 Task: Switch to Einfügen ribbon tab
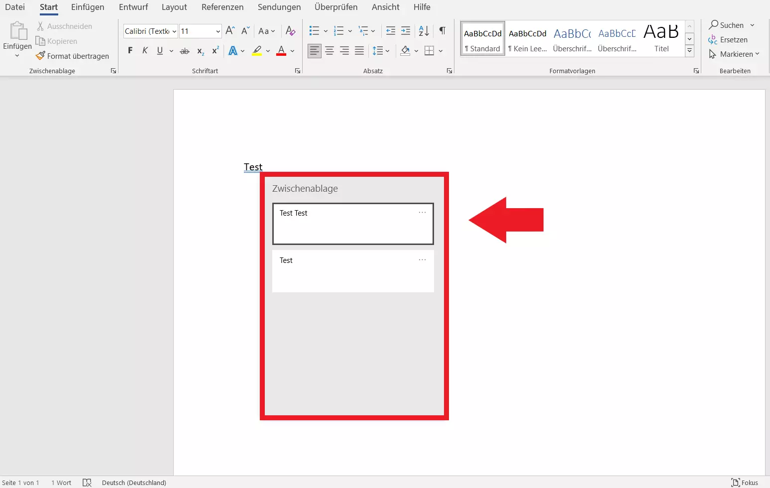[x=88, y=7]
